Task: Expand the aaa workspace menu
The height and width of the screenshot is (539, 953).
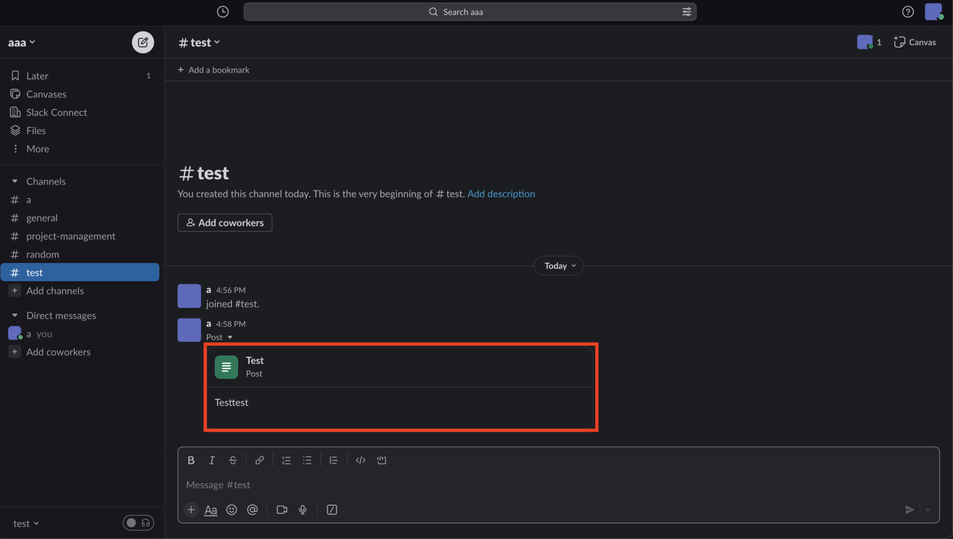Action: (21, 42)
